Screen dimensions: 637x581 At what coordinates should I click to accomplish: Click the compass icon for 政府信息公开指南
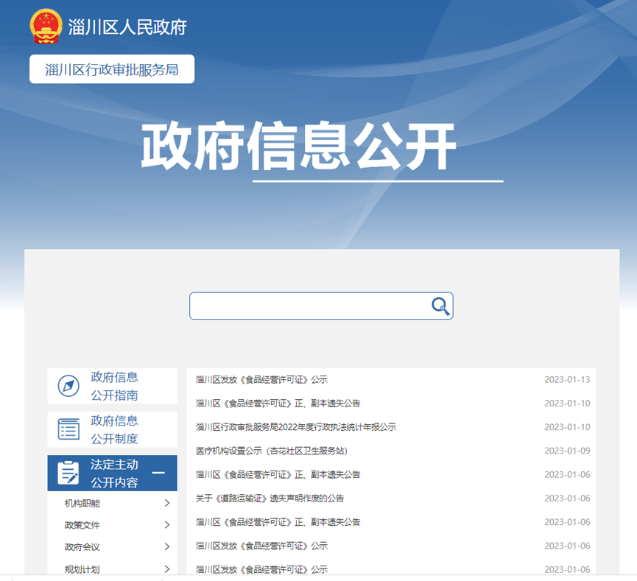pos(68,386)
